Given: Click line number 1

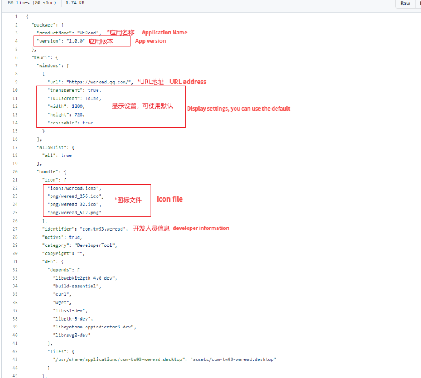Looking at the screenshot, I should point(16,16).
